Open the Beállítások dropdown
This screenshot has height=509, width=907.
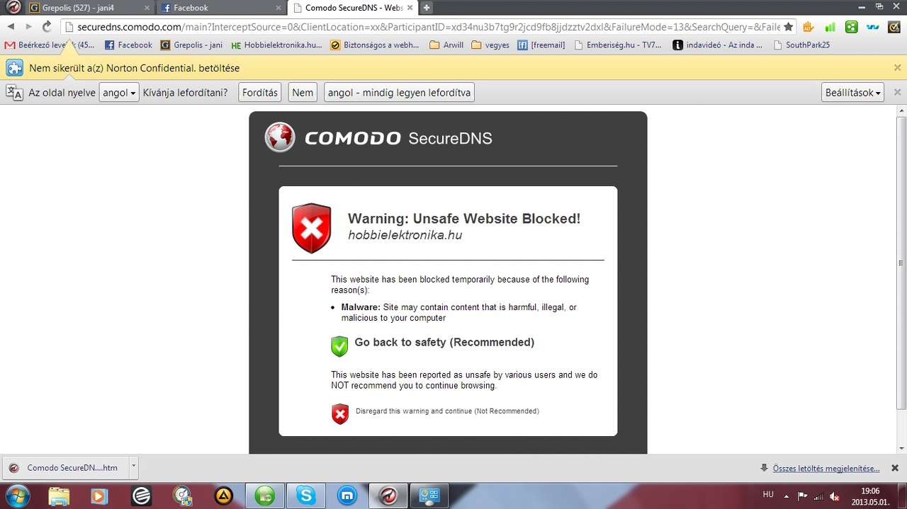(x=853, y=93)
